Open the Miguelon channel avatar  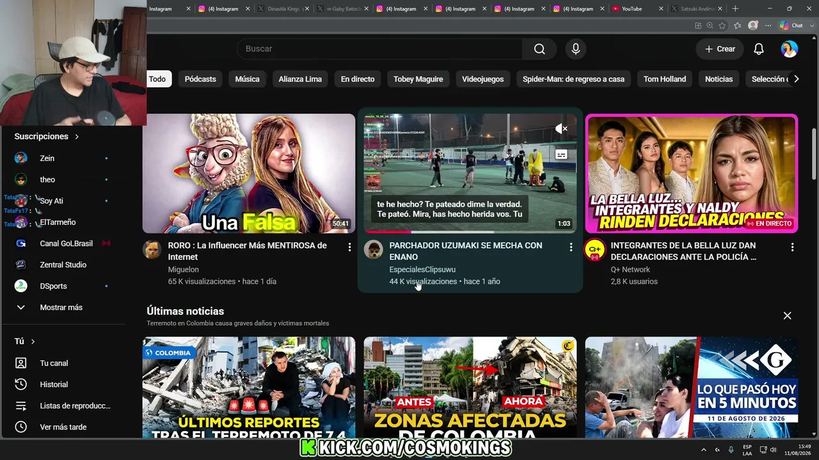(x=152, y=250)
